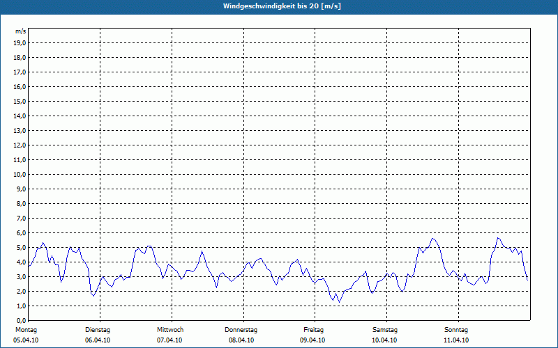This screenshot has width=558, height=348.
Task: Click the date 07.04.10
Action: pos(169,340)
